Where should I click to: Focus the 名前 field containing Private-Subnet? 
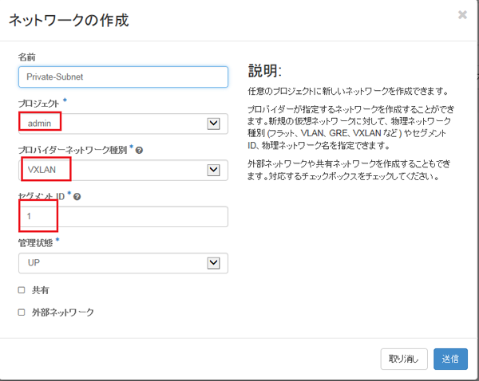(x=123, y=77)
